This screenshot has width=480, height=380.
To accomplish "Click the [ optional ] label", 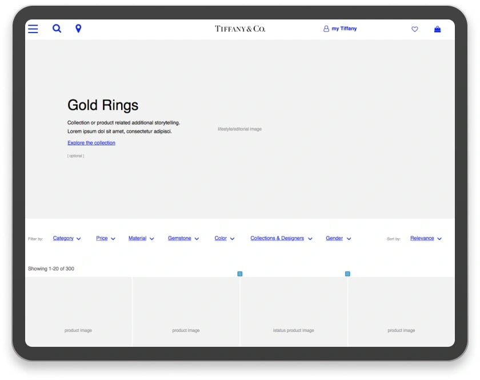I will click(x=75, y=156).
